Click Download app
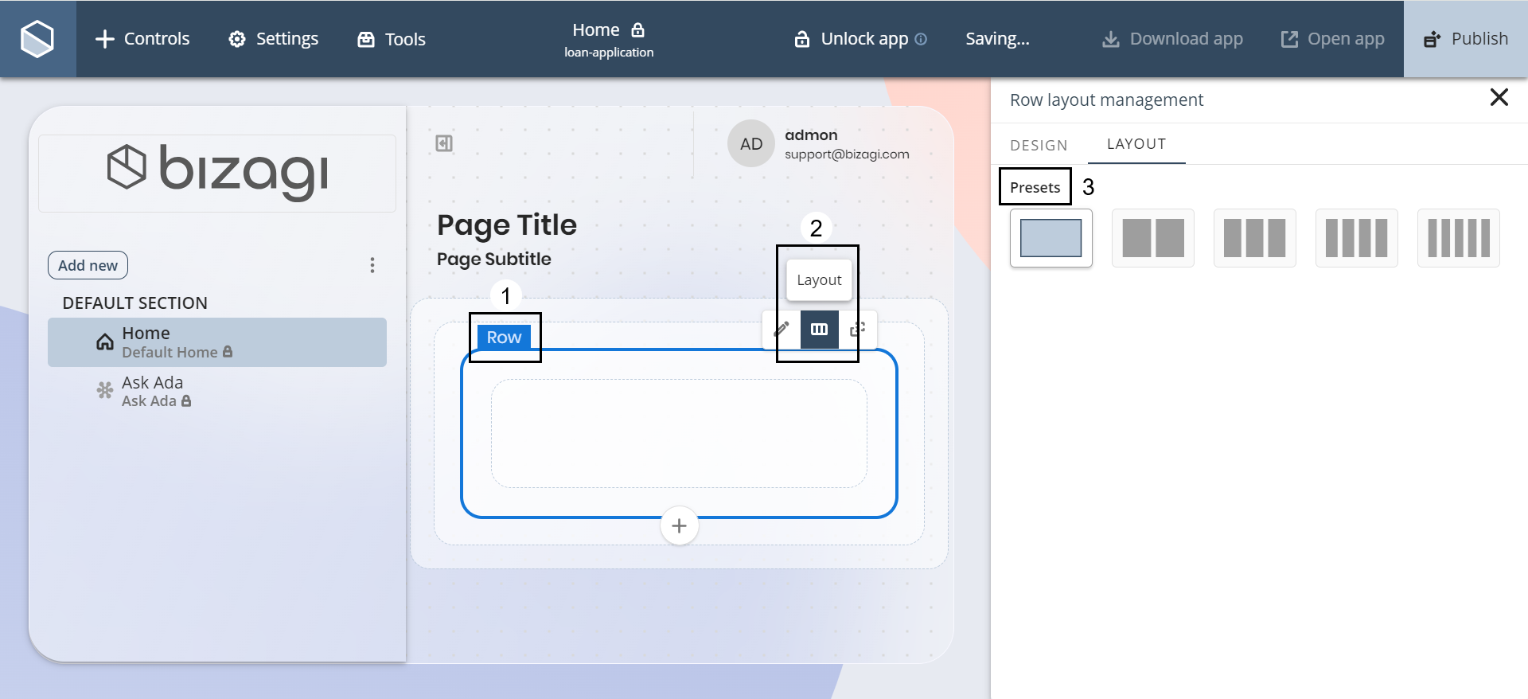Image resolution: width=1528 pixels, height=699 pixels. pos(1172,39)
